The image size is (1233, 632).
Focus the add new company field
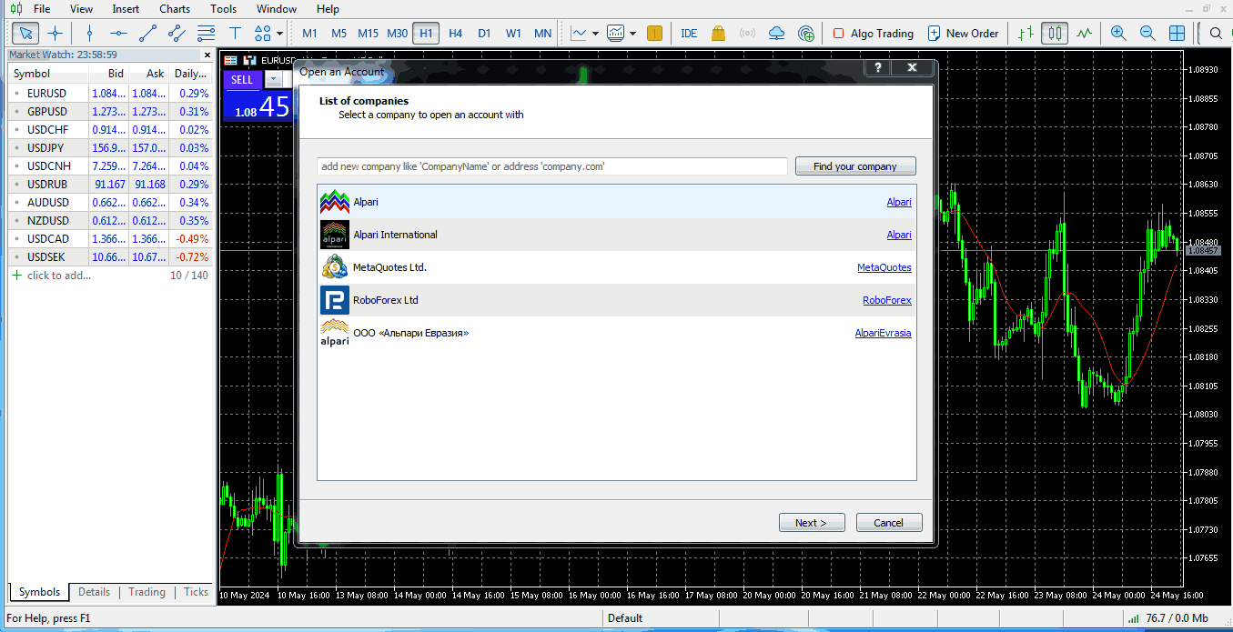(552, 166)
